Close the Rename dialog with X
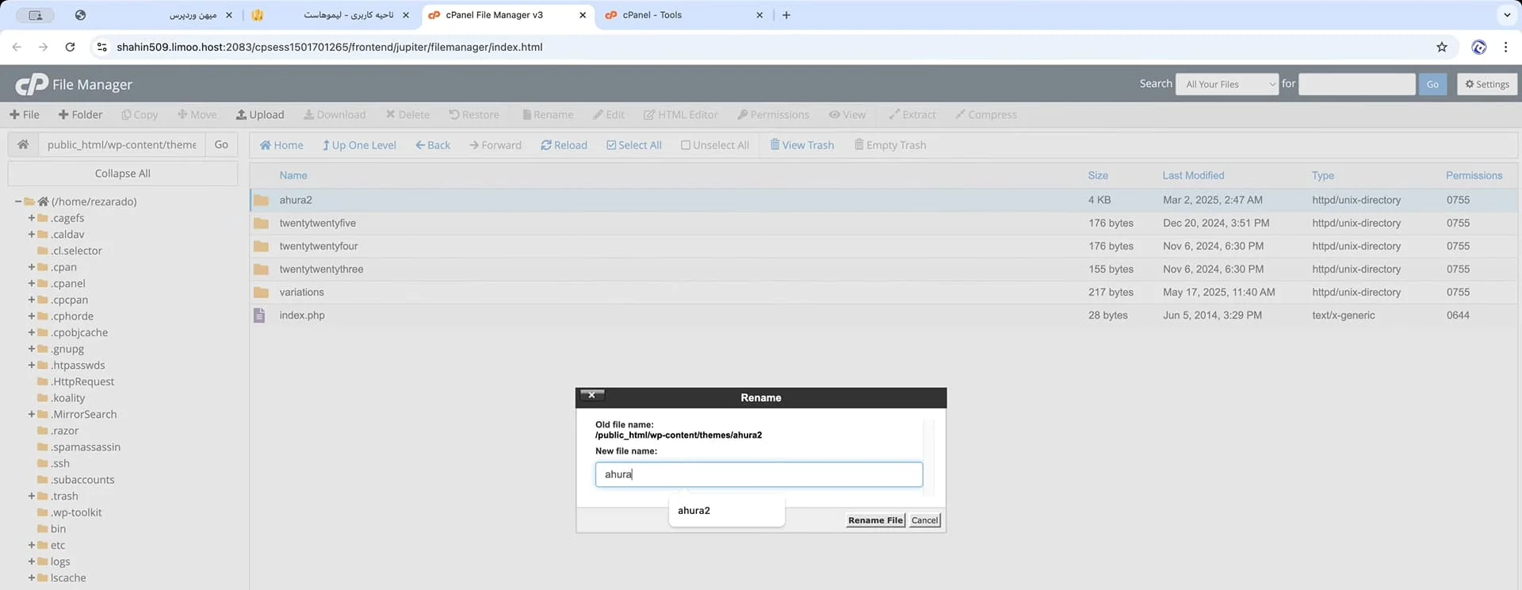Image resolution: width=1522 pixels, height=590 pixels. tap(591, 395)
